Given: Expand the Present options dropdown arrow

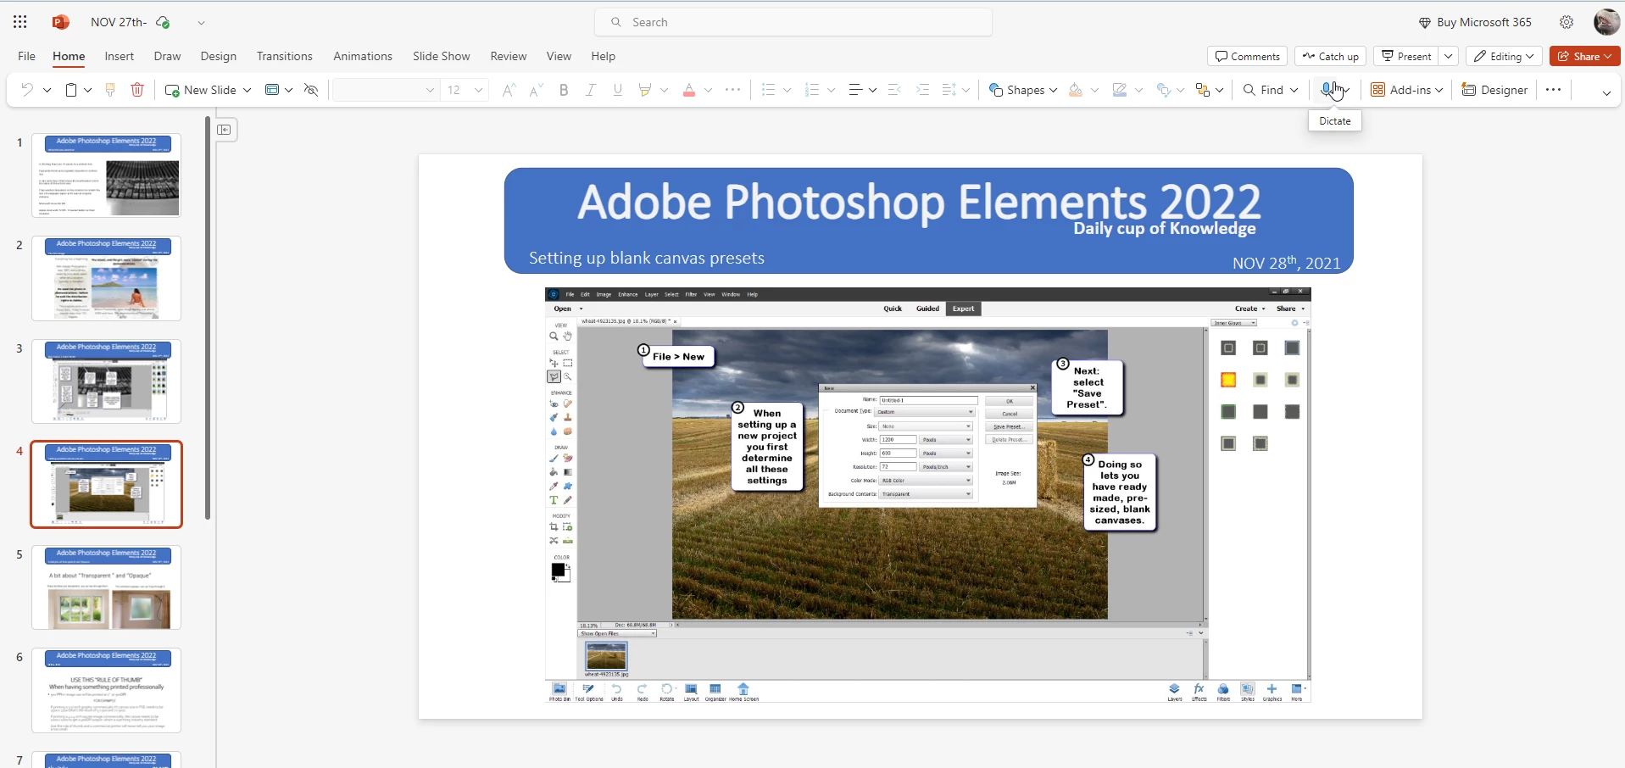Looking at the screenshot, I should [x=1449, y=56].
